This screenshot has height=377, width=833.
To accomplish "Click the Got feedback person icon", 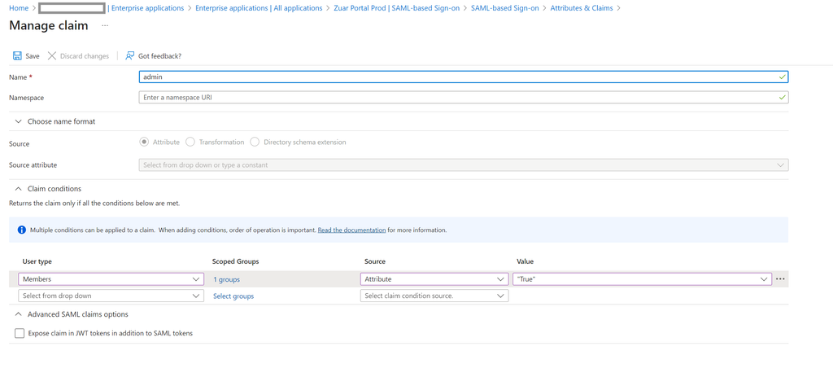I will (x=129, y=56).
